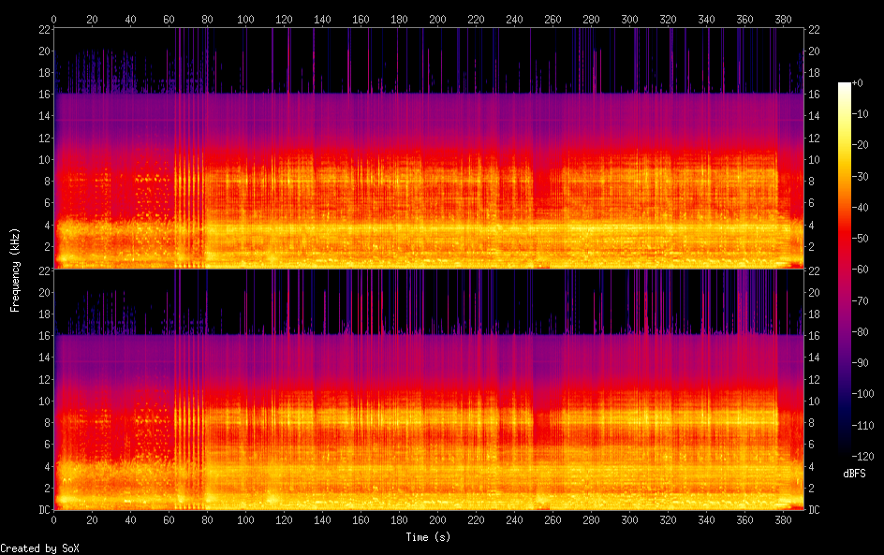
Task: Click the 8 kHz label on lower channel's left axis
Action: click(45, 423)
